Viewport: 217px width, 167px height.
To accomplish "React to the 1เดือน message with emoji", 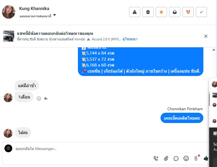I will (x=39, y=98).
